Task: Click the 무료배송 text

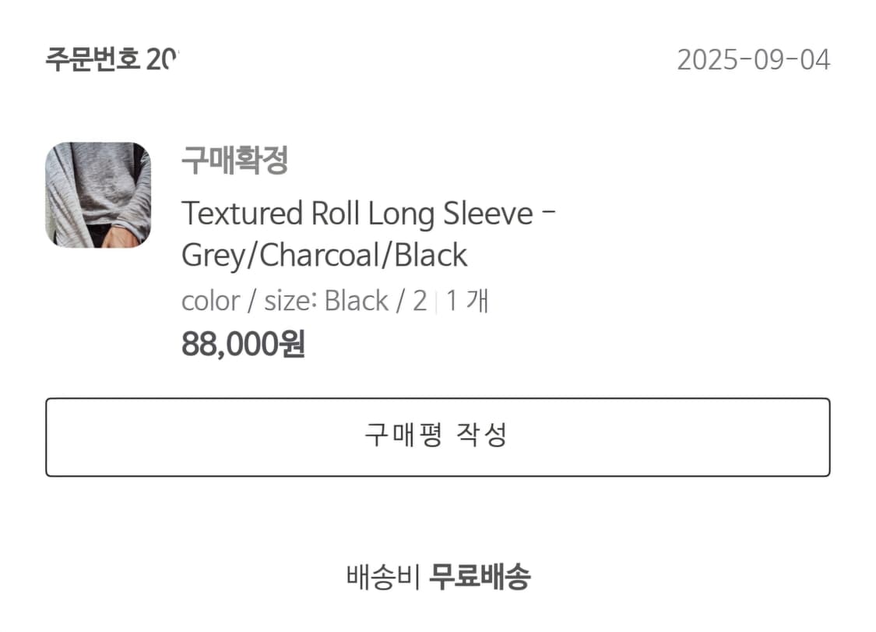Action: 480,577
